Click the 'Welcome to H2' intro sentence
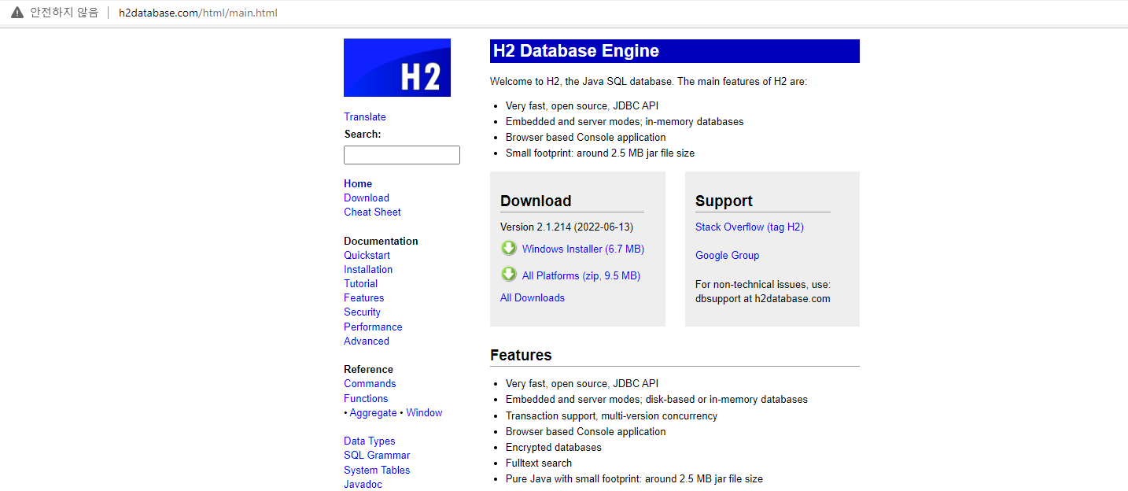Image resolution: width=1128 pixels, height=491 pixels. pos(648,81)
